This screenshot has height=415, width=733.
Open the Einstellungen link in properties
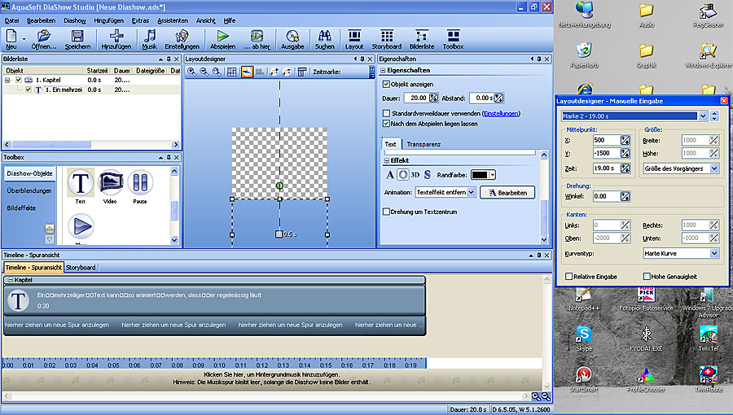501,113
